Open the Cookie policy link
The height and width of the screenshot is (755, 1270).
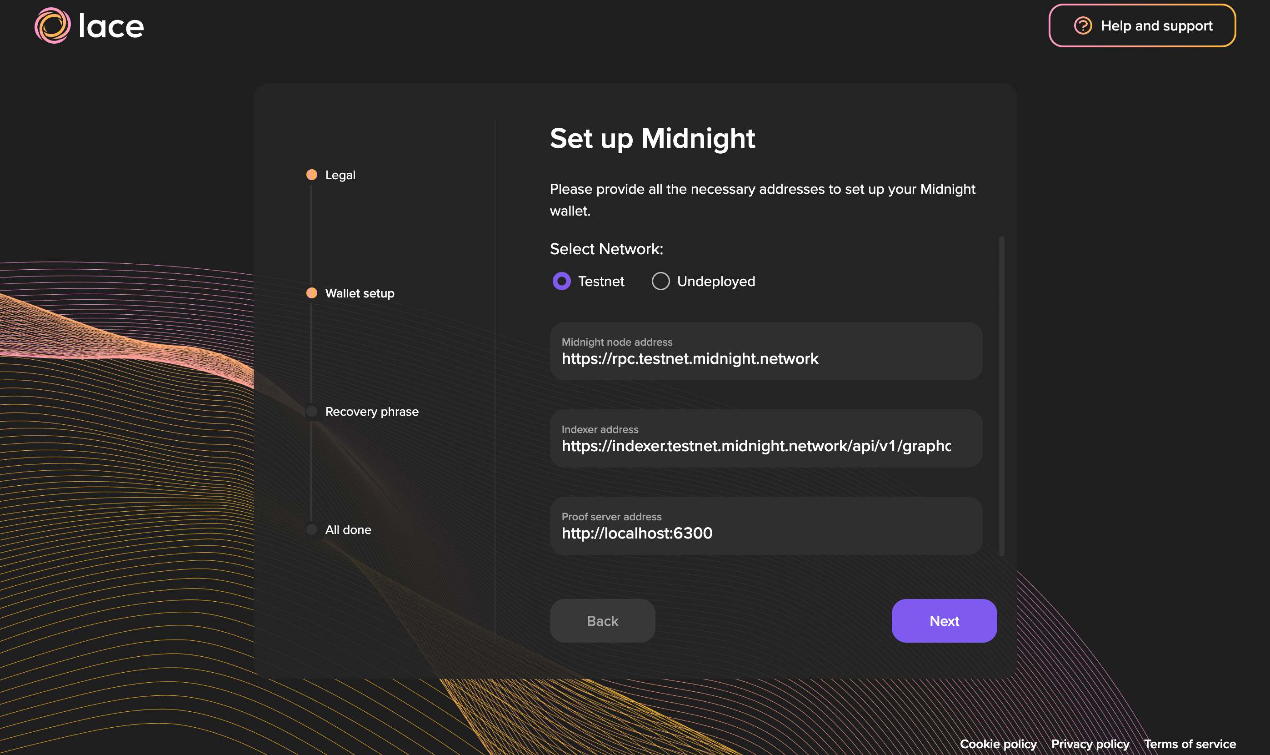pos(997,744)
